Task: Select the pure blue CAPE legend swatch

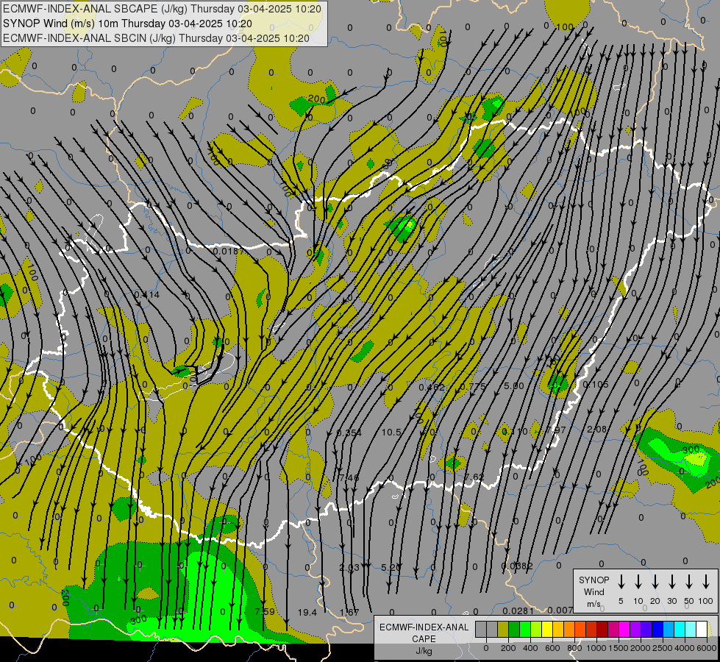Action: click(657, 629)
